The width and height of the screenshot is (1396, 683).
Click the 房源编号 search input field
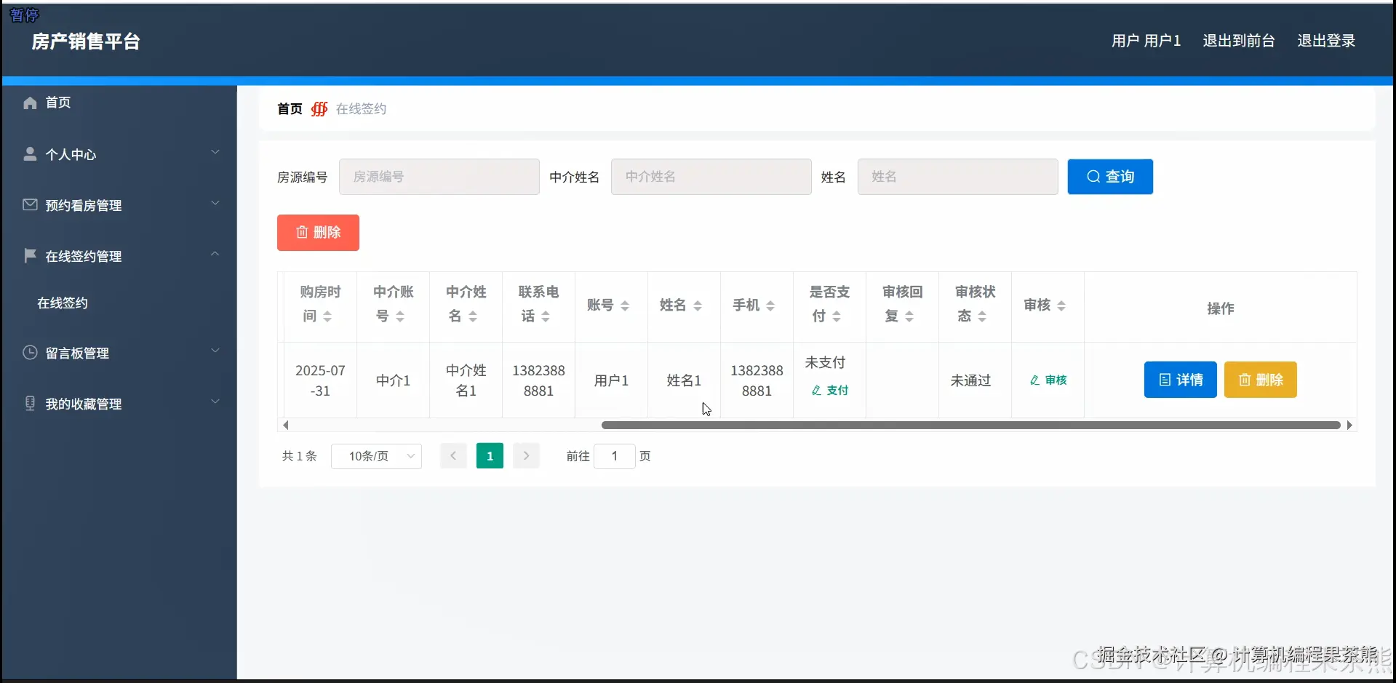click(x=439, y=176)
